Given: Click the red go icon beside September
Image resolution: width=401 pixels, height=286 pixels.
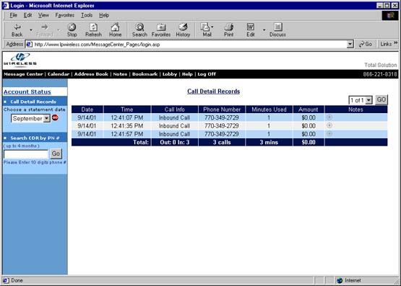Looking at the screenshot, I should (55, 117).
